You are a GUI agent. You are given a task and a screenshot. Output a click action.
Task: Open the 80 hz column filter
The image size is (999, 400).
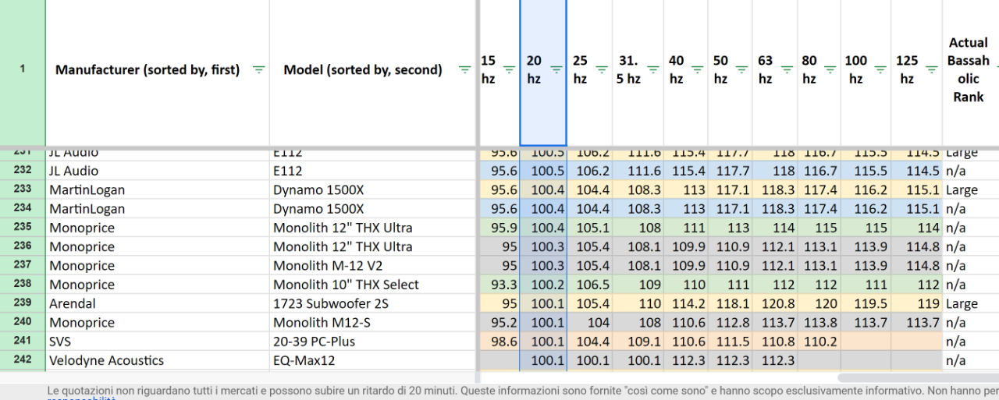click(830, 69)
